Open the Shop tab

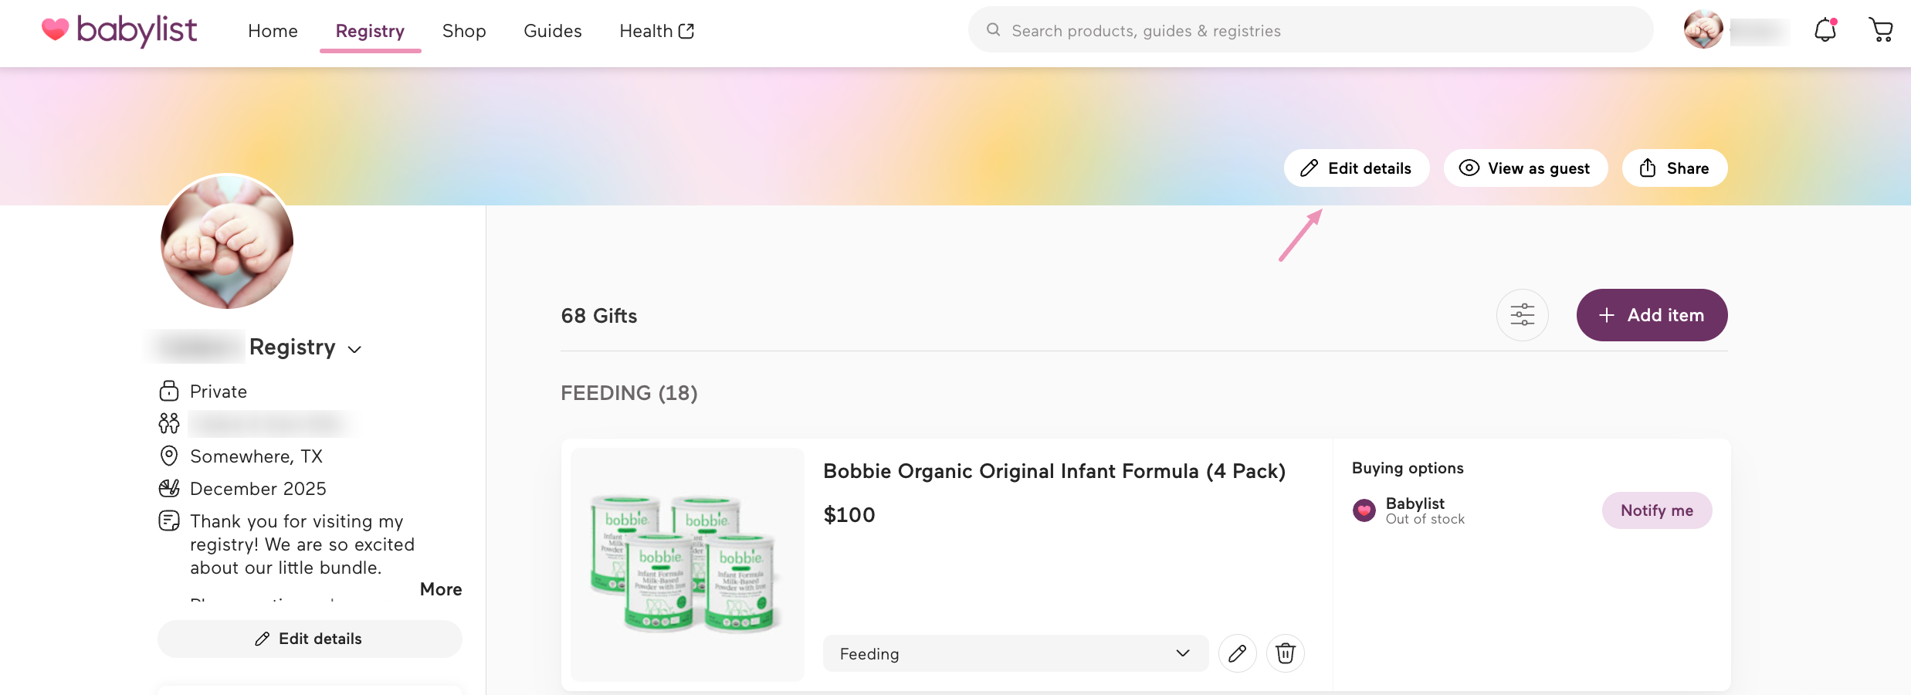tap(464, 31)
